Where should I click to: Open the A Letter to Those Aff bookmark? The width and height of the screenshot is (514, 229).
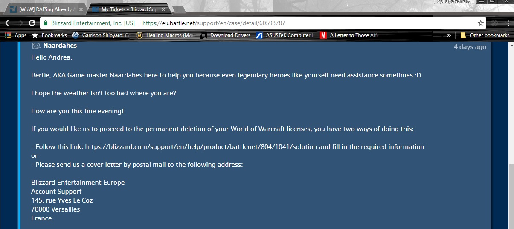point(350,35)
